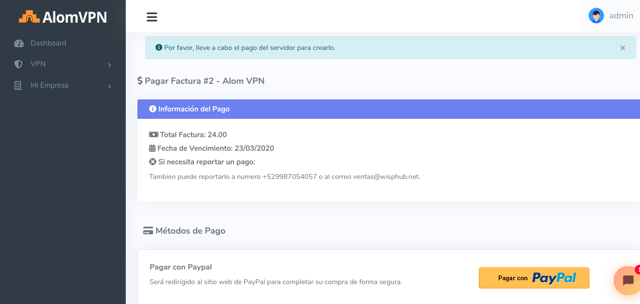Image resolution: width=640 pixels, height=304 pixels.
Task: Open Dashboard from the sidebar
Action: [x=48, y=43]
